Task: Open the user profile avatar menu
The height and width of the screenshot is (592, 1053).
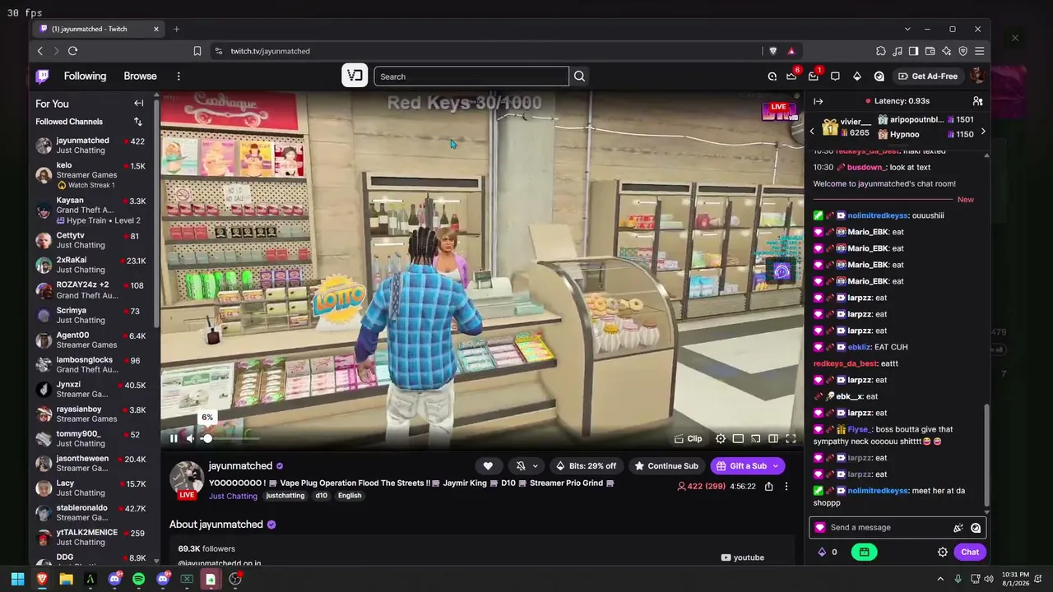Action: 976,76
